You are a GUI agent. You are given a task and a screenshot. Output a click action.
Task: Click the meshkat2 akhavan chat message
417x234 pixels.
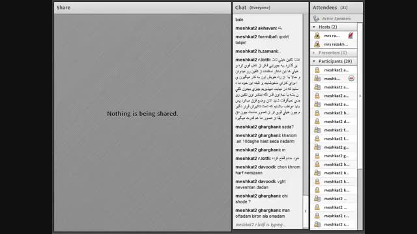(259, 28)
